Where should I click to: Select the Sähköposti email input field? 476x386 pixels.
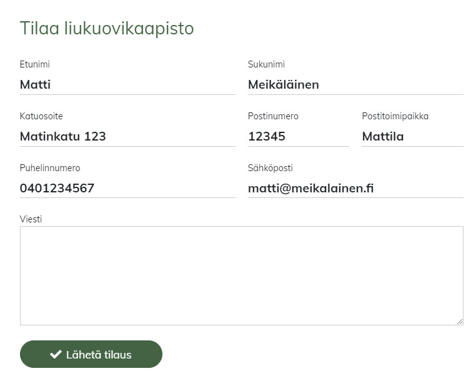click(x=355, y=188)
